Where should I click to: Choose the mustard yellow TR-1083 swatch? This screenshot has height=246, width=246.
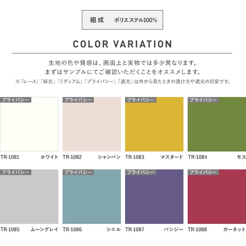pyautogui.click(x=154, y=124)
